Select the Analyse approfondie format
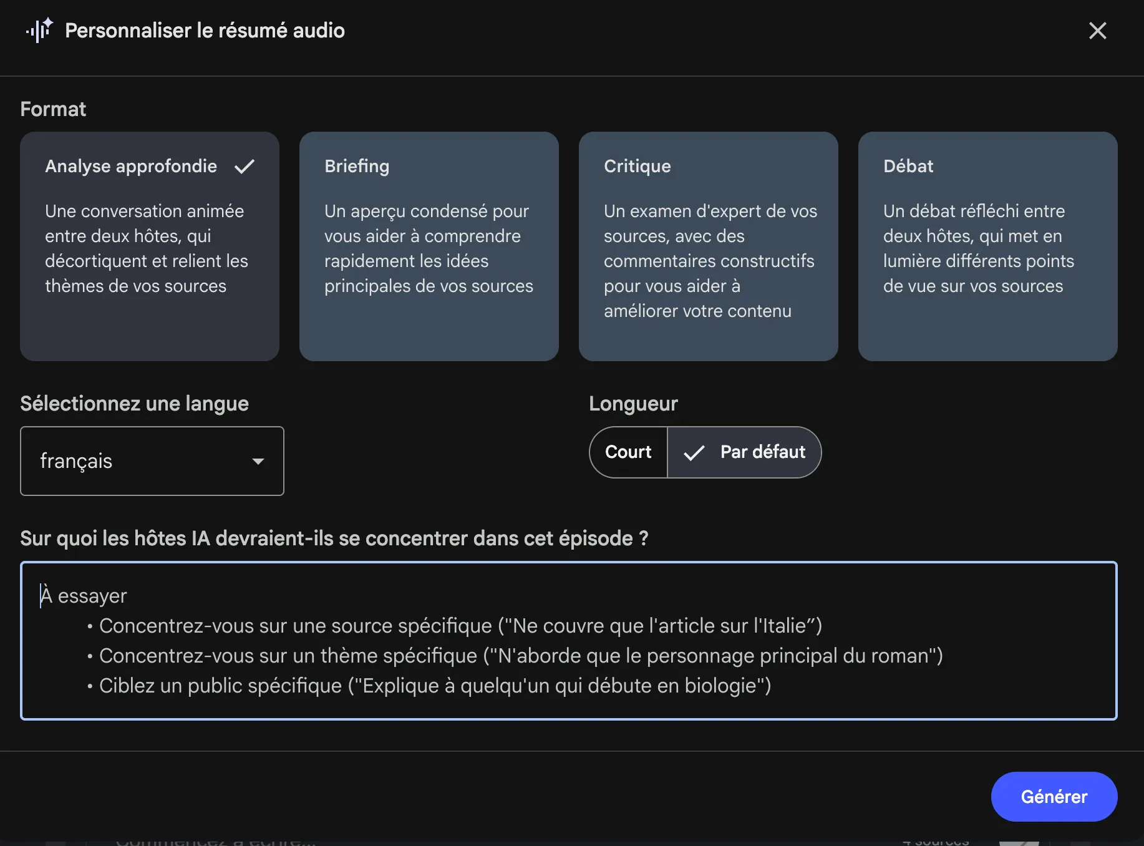 149,246
